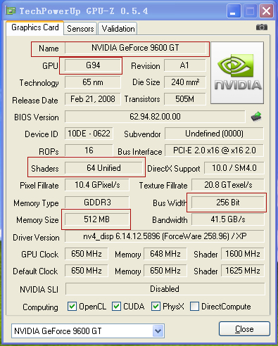This screenshot has height=346, width=278.
Task: Click the BIOS save chip icon
Action: pos(256,116)
